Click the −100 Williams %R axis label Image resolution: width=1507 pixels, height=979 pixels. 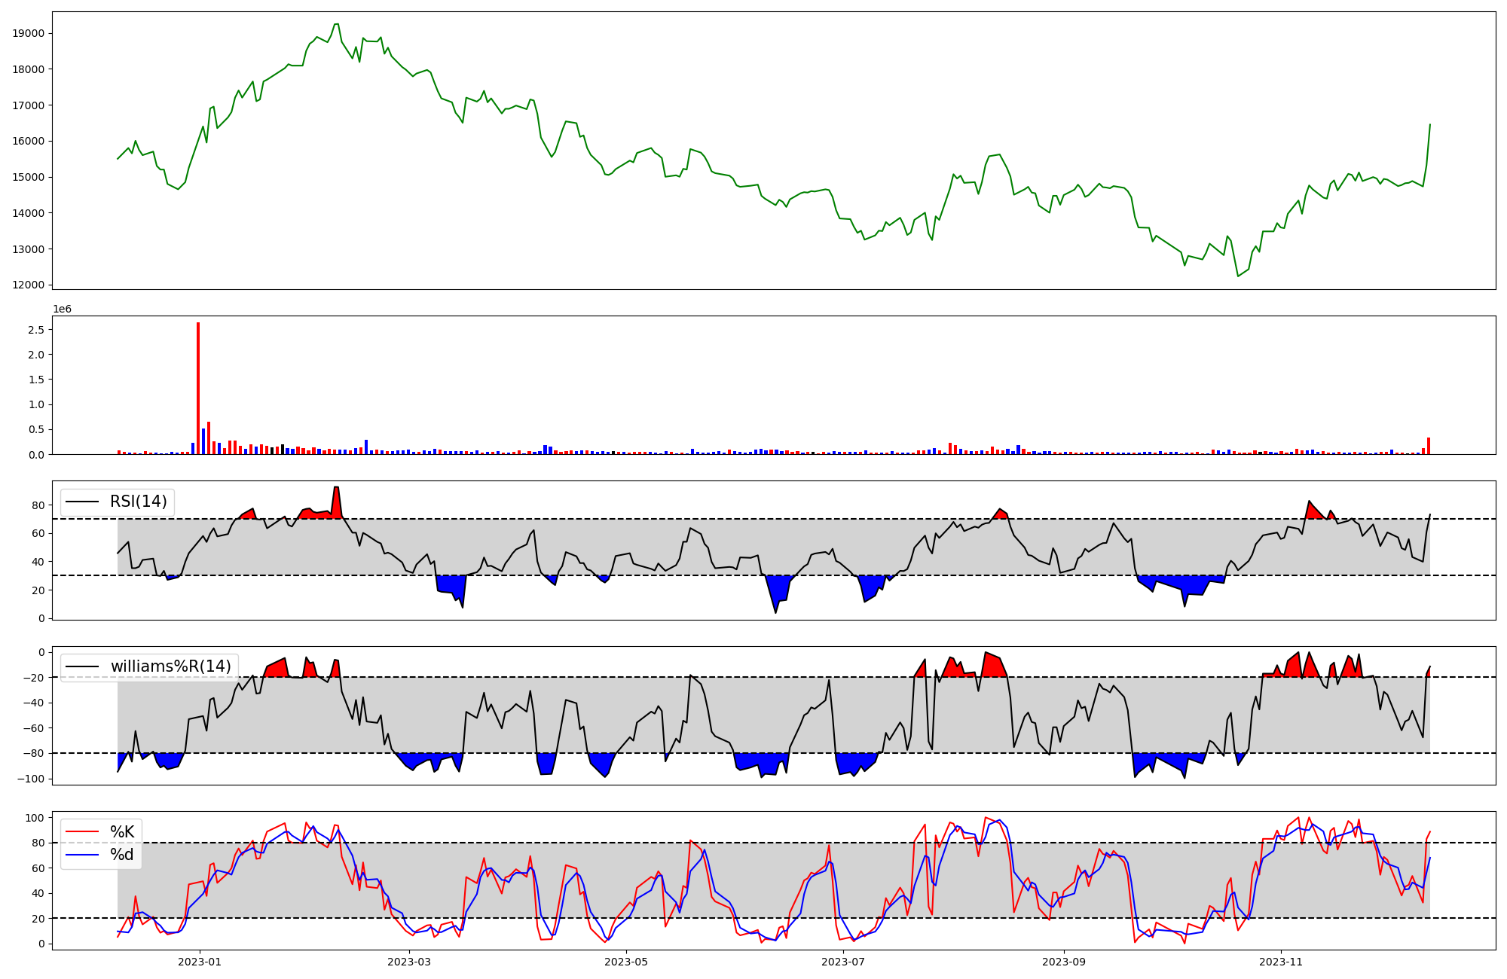30,779
